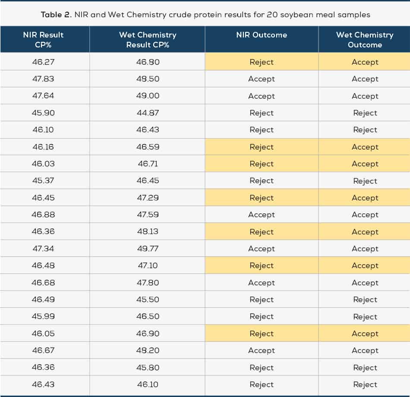The image size is (410, 397).
Task: Click the "Wet Chemistry Result CP%" column header
Action: (x=148, y=40)
